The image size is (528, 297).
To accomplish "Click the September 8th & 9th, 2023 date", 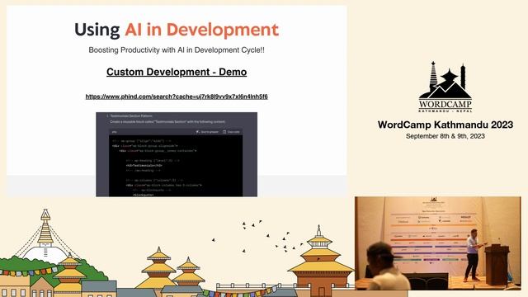I will 445,136.
